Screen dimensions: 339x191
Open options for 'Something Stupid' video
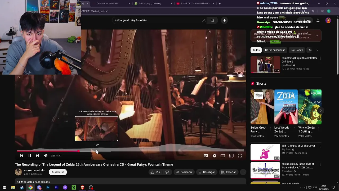click(x=320, y=58)
